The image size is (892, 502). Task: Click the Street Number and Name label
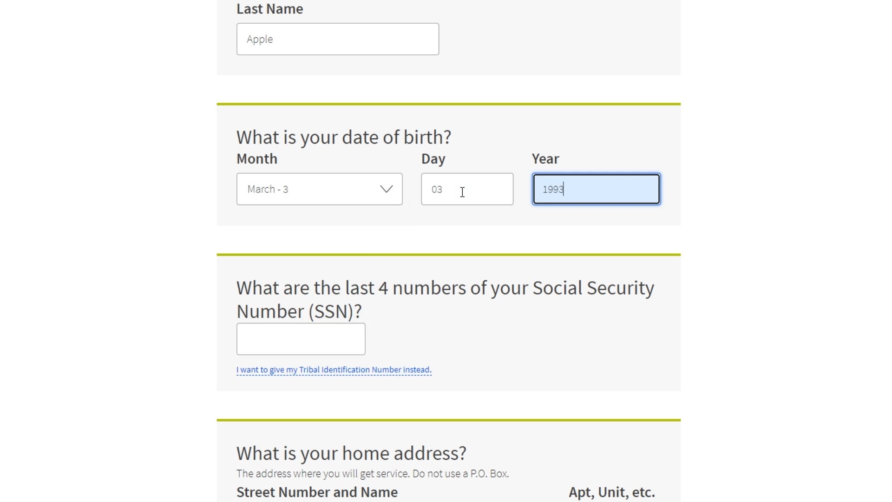coord(317,492)
